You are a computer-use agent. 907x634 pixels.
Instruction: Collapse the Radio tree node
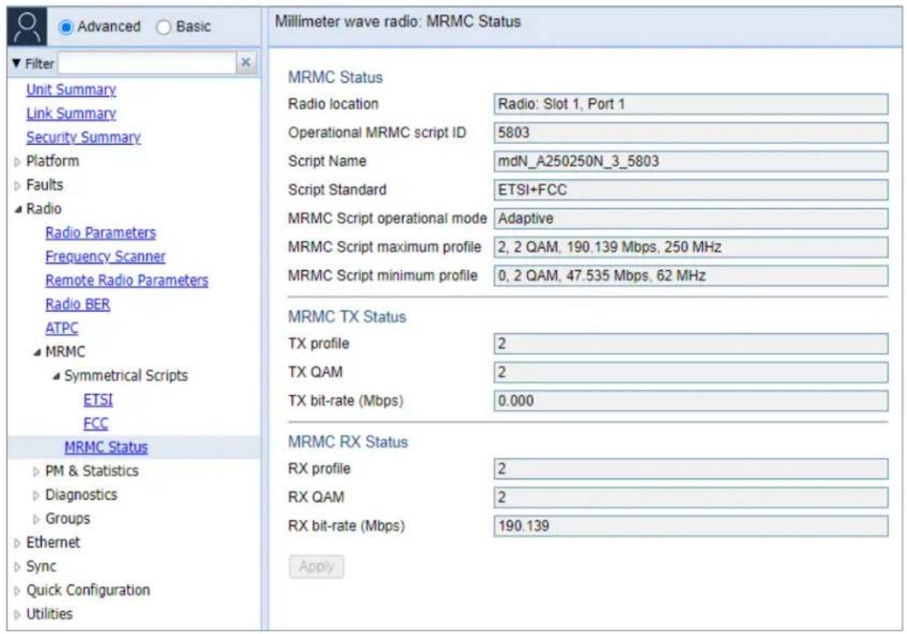click(x=18, y=209)
